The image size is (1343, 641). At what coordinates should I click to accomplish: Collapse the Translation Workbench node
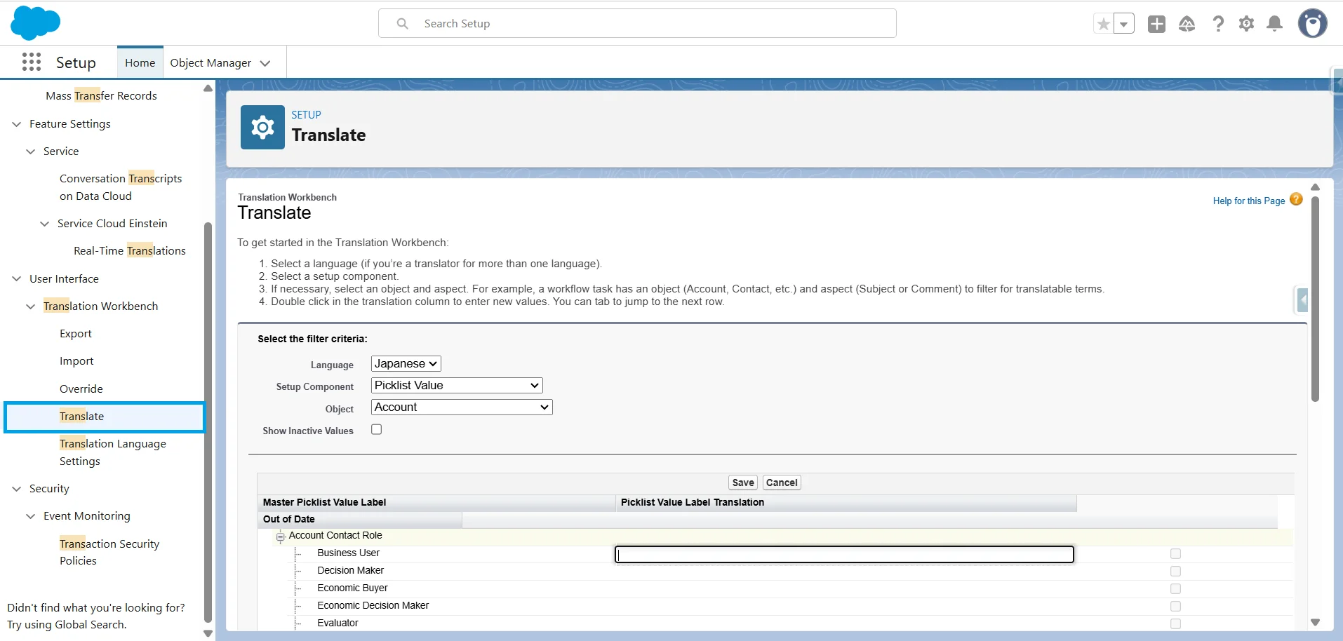[x=31, y=306]
